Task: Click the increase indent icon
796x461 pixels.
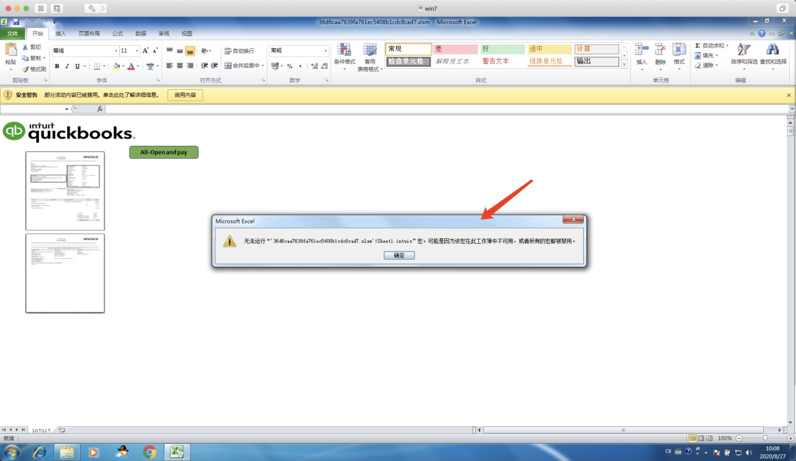Action: [214, 66]
